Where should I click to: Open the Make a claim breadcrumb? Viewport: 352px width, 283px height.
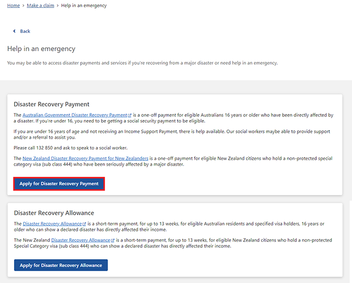41,5
